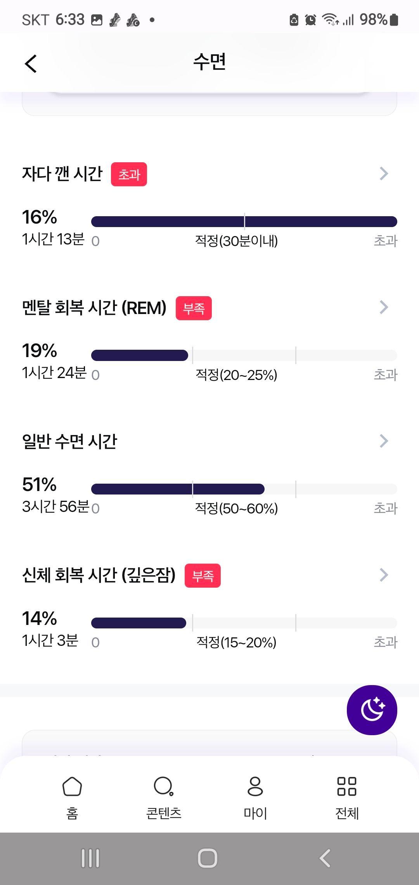This screenshot has height=885, width=419.
Task: Open 마이 profile tab icon
Action: 255,786
